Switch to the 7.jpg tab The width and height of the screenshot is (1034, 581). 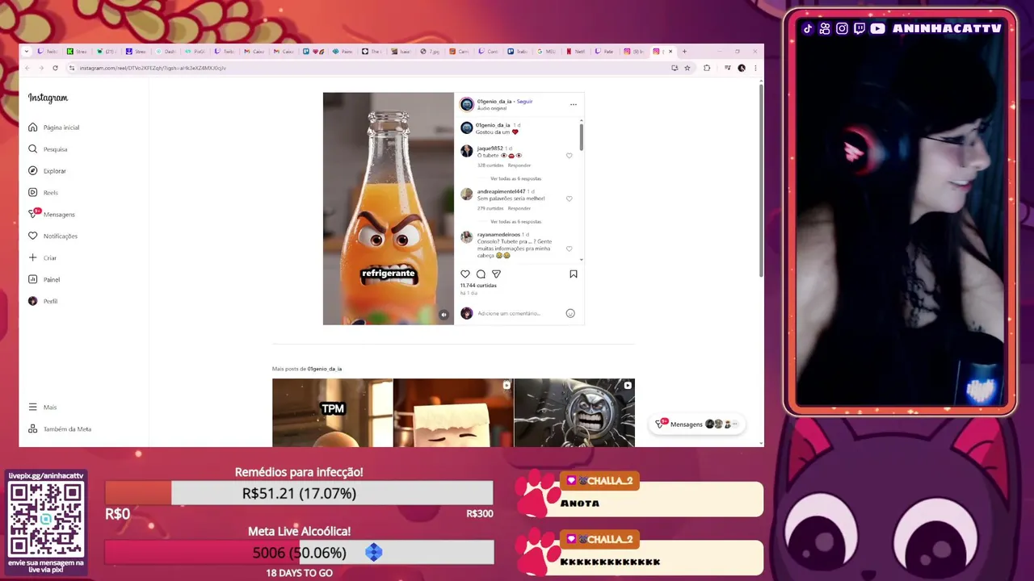click(431, 52)
